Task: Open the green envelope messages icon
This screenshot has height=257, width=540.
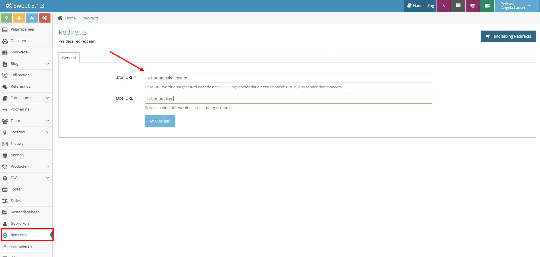Action: click(487, 6)
